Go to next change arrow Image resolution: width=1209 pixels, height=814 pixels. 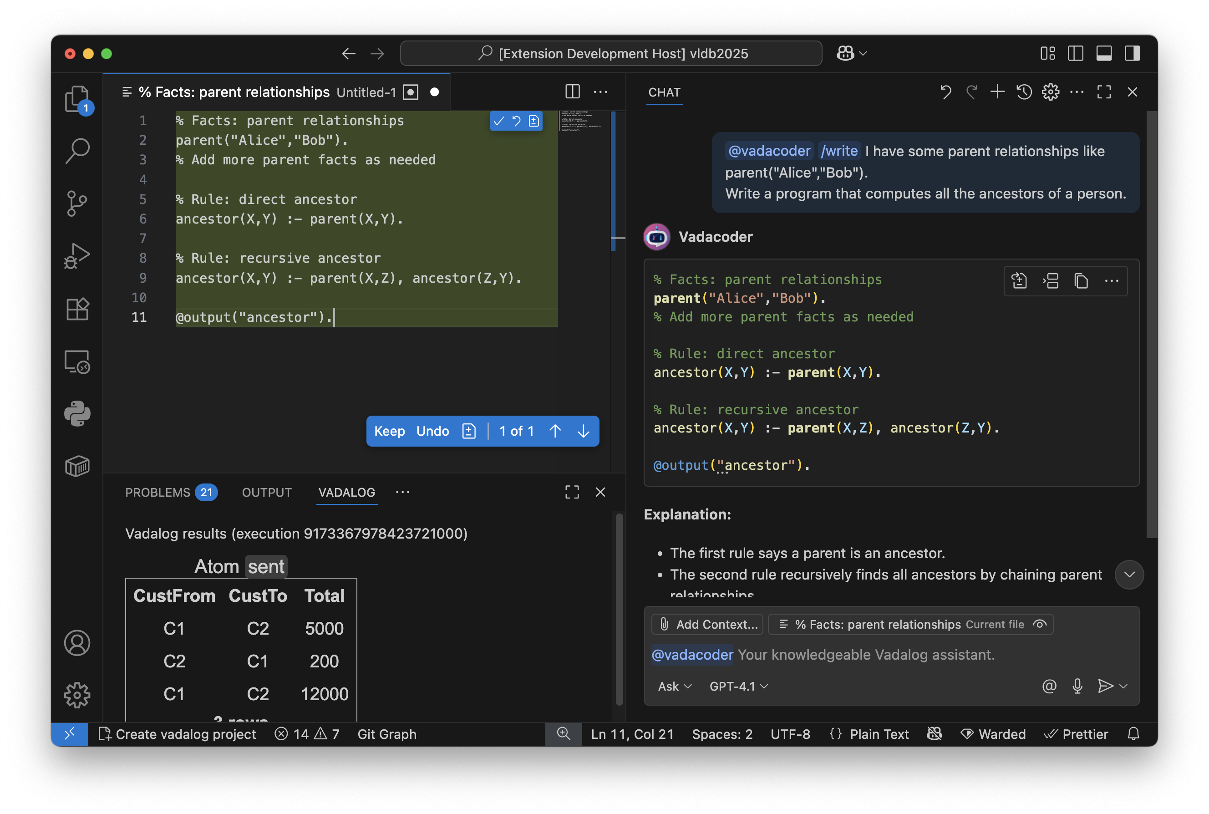click(x=583, y=431)
